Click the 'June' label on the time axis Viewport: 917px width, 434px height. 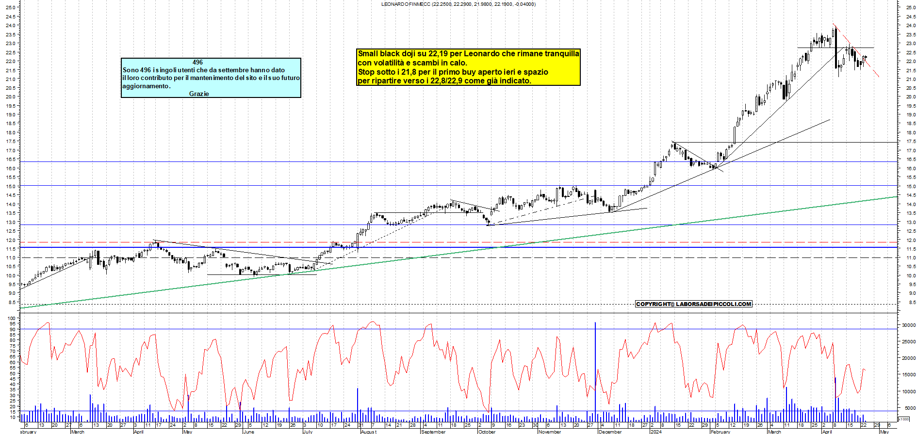[248, 432]
